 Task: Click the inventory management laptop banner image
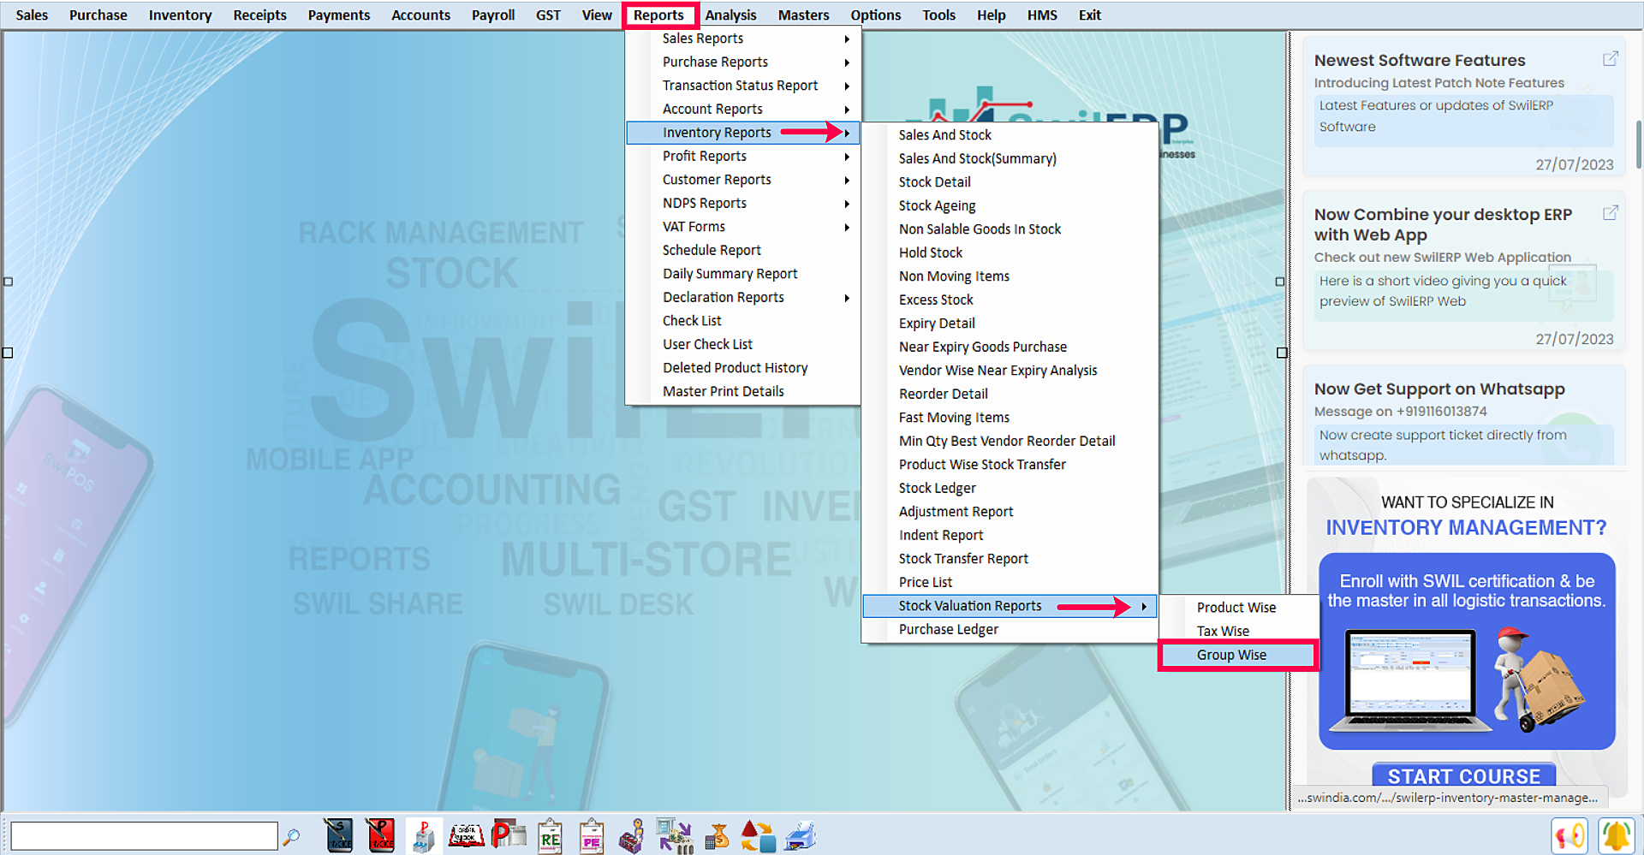[x=1467, y=651]
